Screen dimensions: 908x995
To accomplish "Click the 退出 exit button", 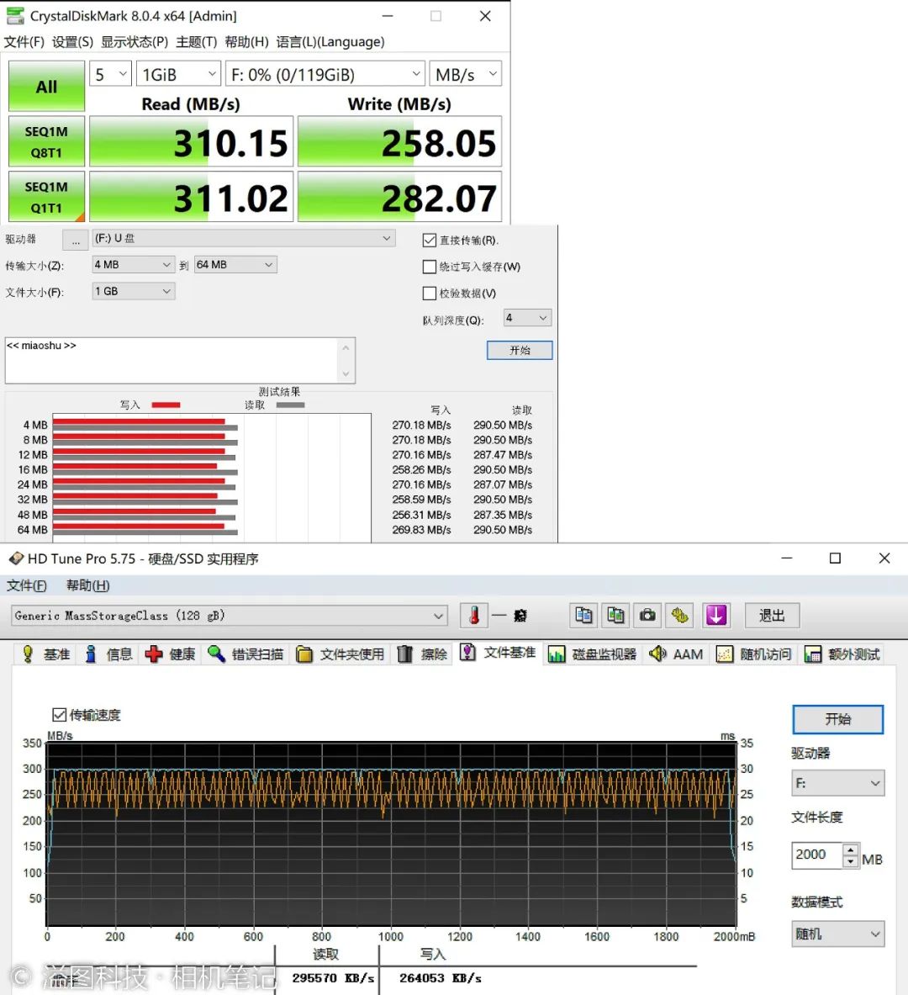I will tap(772, 615).
